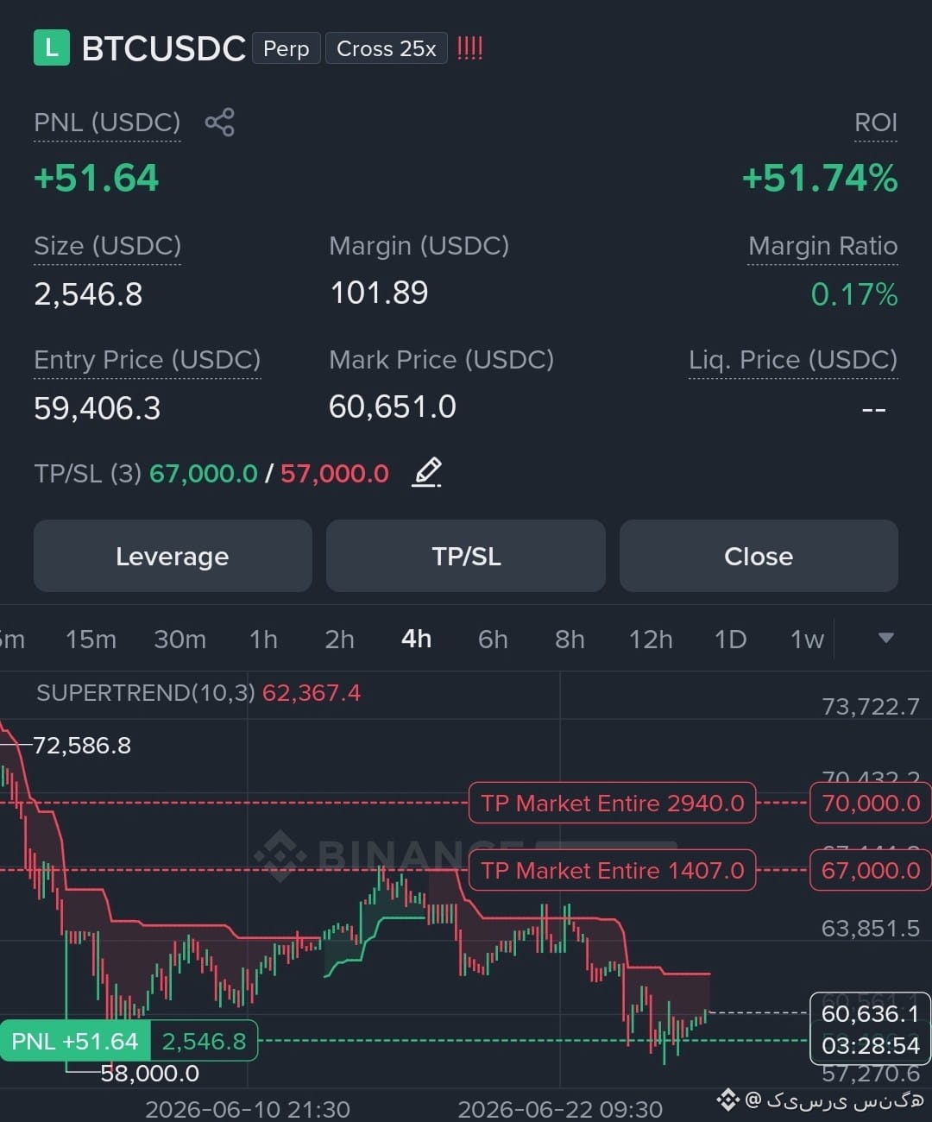Select the 4h timeframe
The height and width of the screenshot is (1122, 932).
tap(416, 639)
